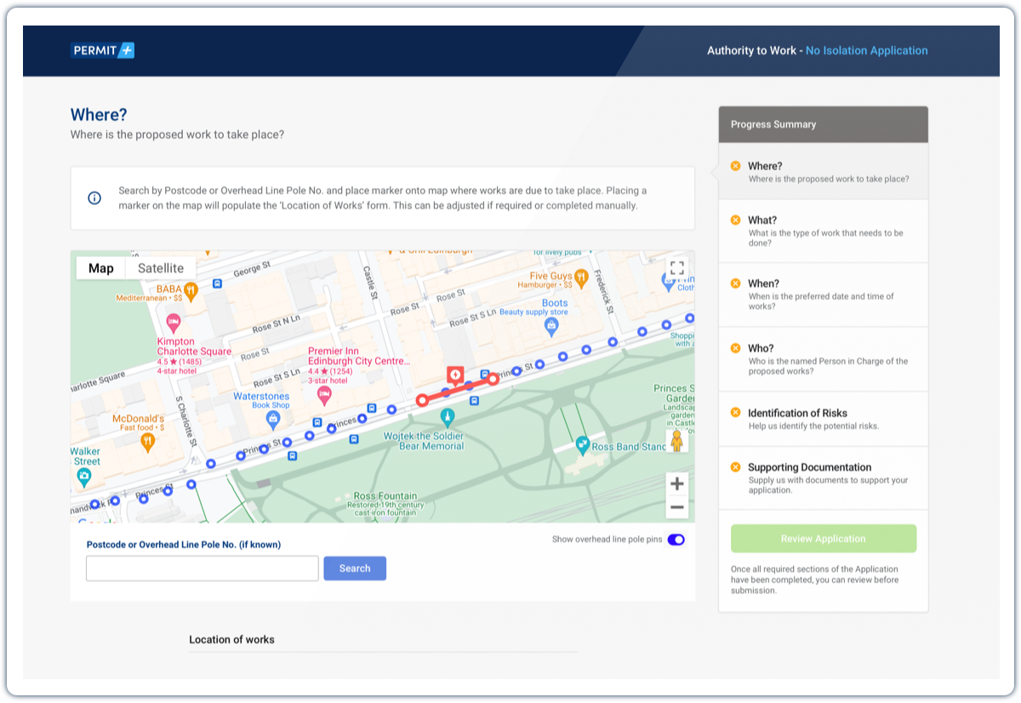1021x703 pixels.
Task: Open Street View pegman on map
Action: 677,441
